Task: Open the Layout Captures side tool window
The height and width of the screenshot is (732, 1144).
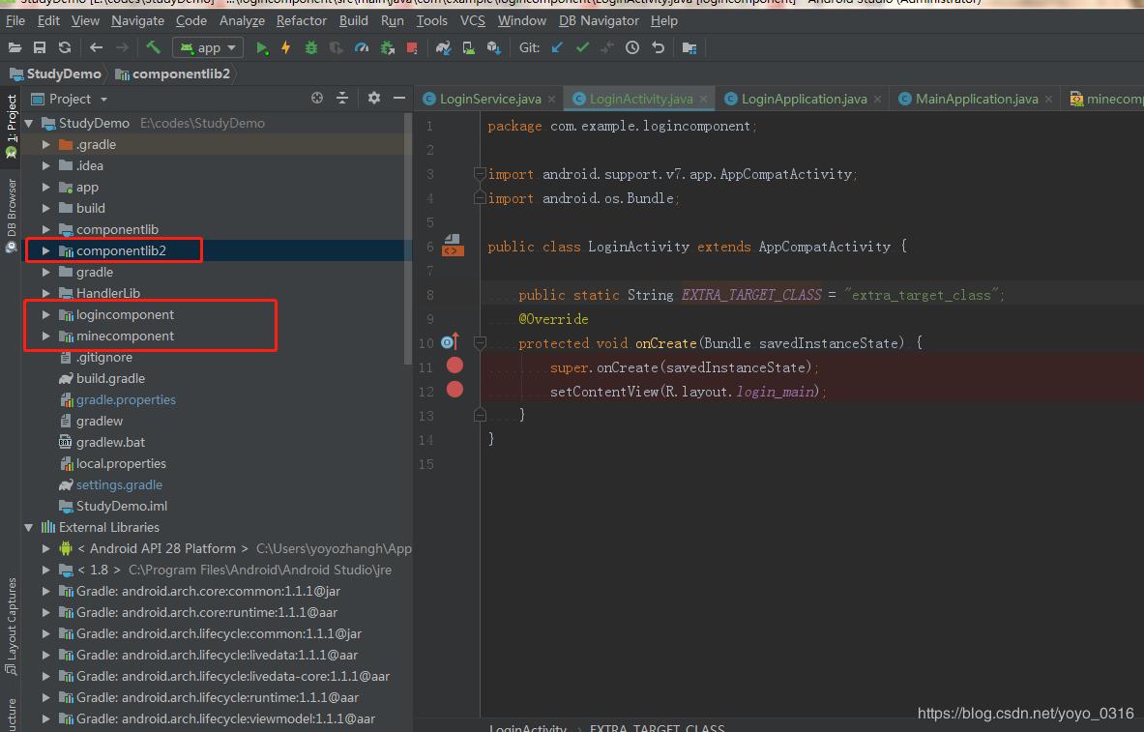Action: 11,627
